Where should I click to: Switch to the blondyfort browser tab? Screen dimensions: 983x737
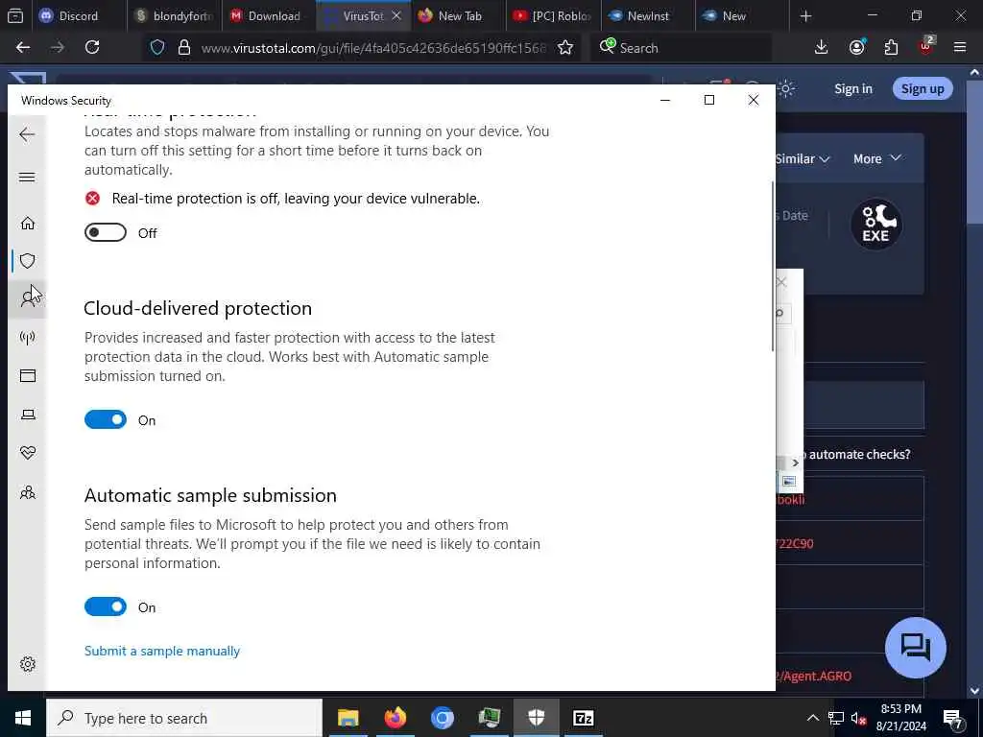[x=175, y=15]
